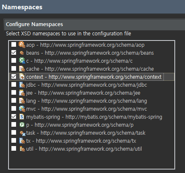This screenshot has height=173, width=185.
Task: Uncheck the beans namespace checkbox
Action: click(14, 53)
